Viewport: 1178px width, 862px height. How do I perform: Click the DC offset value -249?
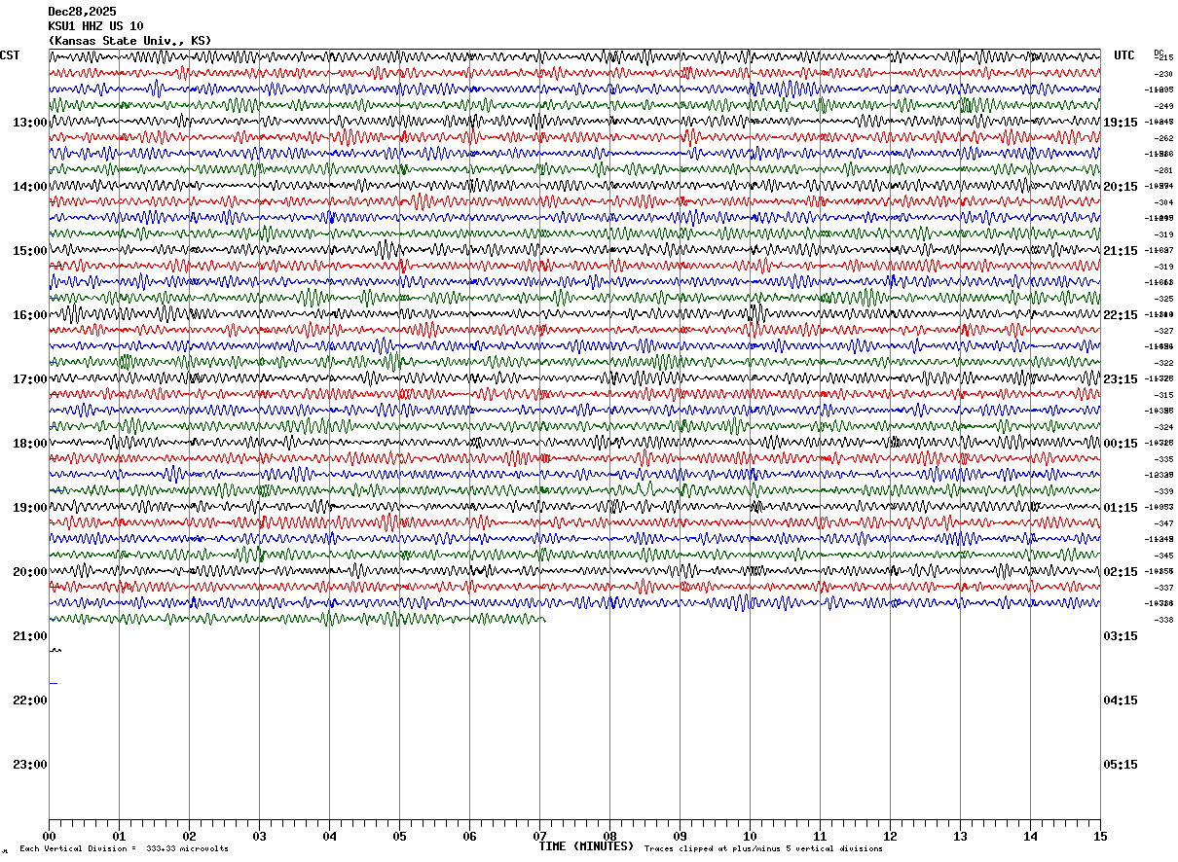[1163, 106]
